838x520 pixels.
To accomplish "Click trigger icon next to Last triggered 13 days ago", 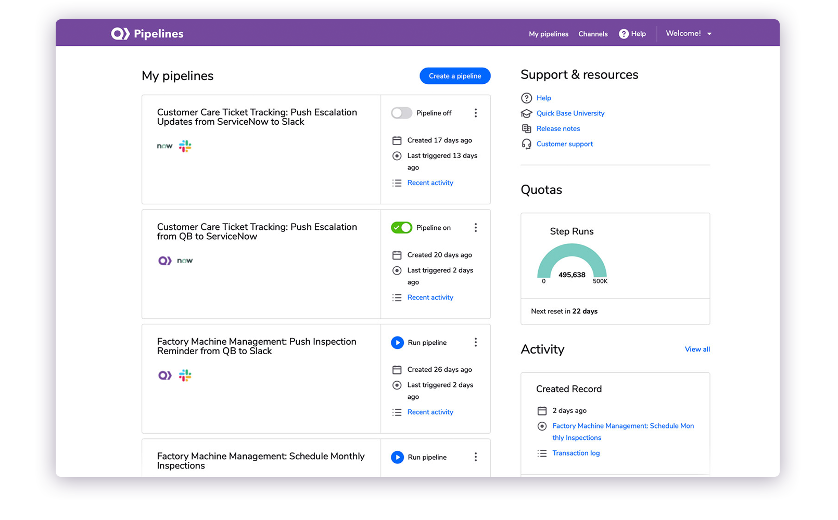I will (397, 155).
